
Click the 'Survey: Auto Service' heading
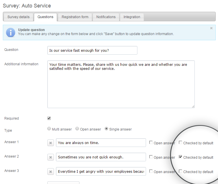tap(27, 6)
